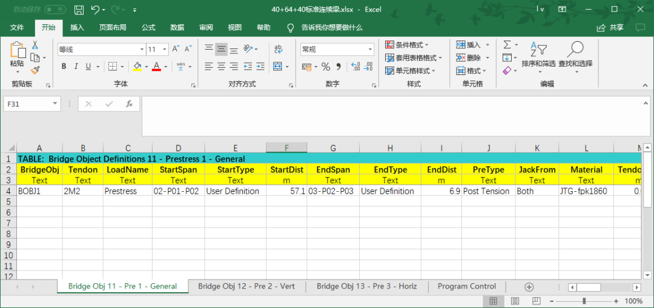Screen dimensions: 654x308
Task: Decrease cell indent
Action: [248, 67]
